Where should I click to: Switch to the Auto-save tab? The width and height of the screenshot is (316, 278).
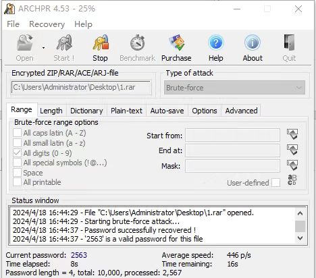[167, 111]
